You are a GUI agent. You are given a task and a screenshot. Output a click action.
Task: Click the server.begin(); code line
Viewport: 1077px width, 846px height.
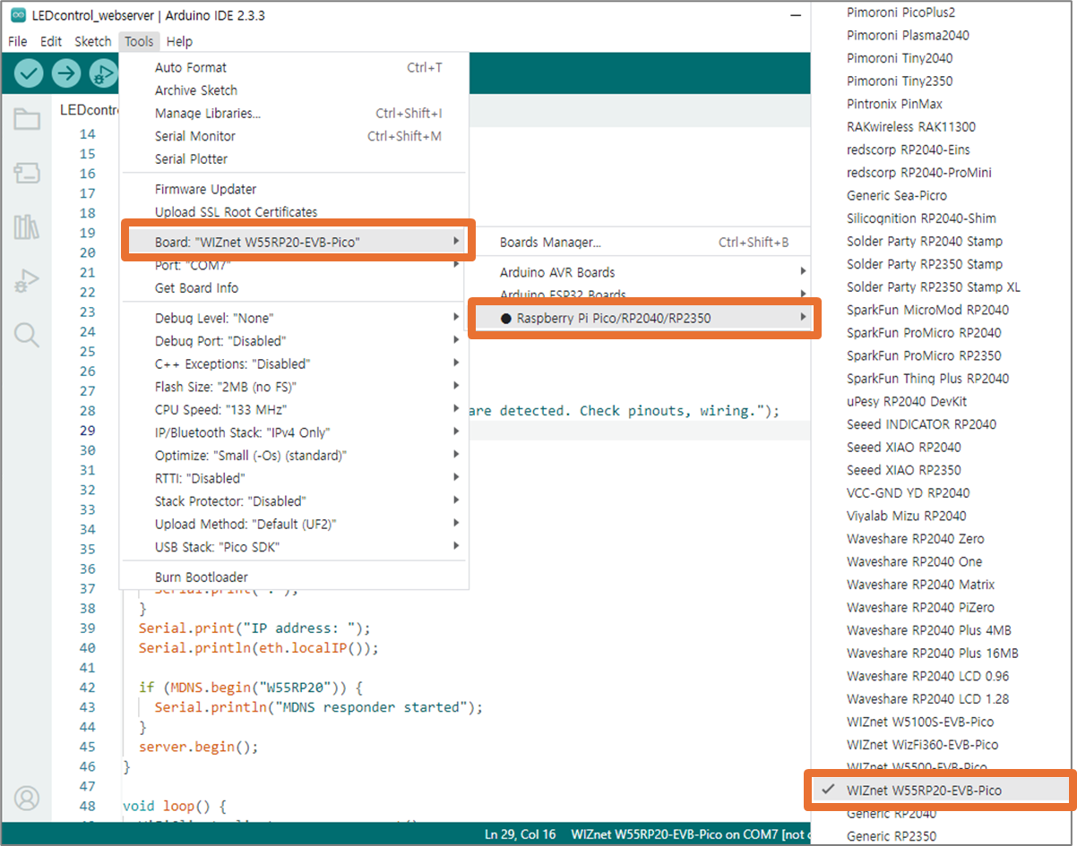[x=198, y=747]
